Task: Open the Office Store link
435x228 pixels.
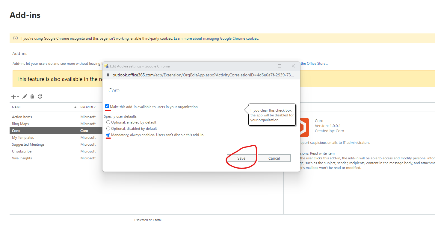Action: [314, 64]
